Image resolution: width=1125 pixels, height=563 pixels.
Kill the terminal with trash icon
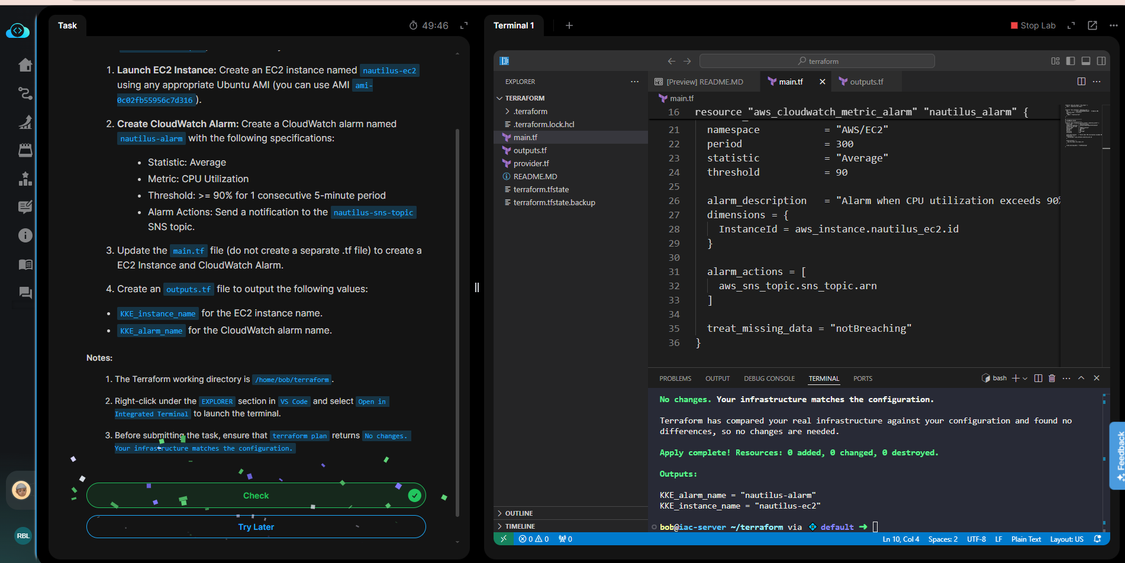point(1052,378)
